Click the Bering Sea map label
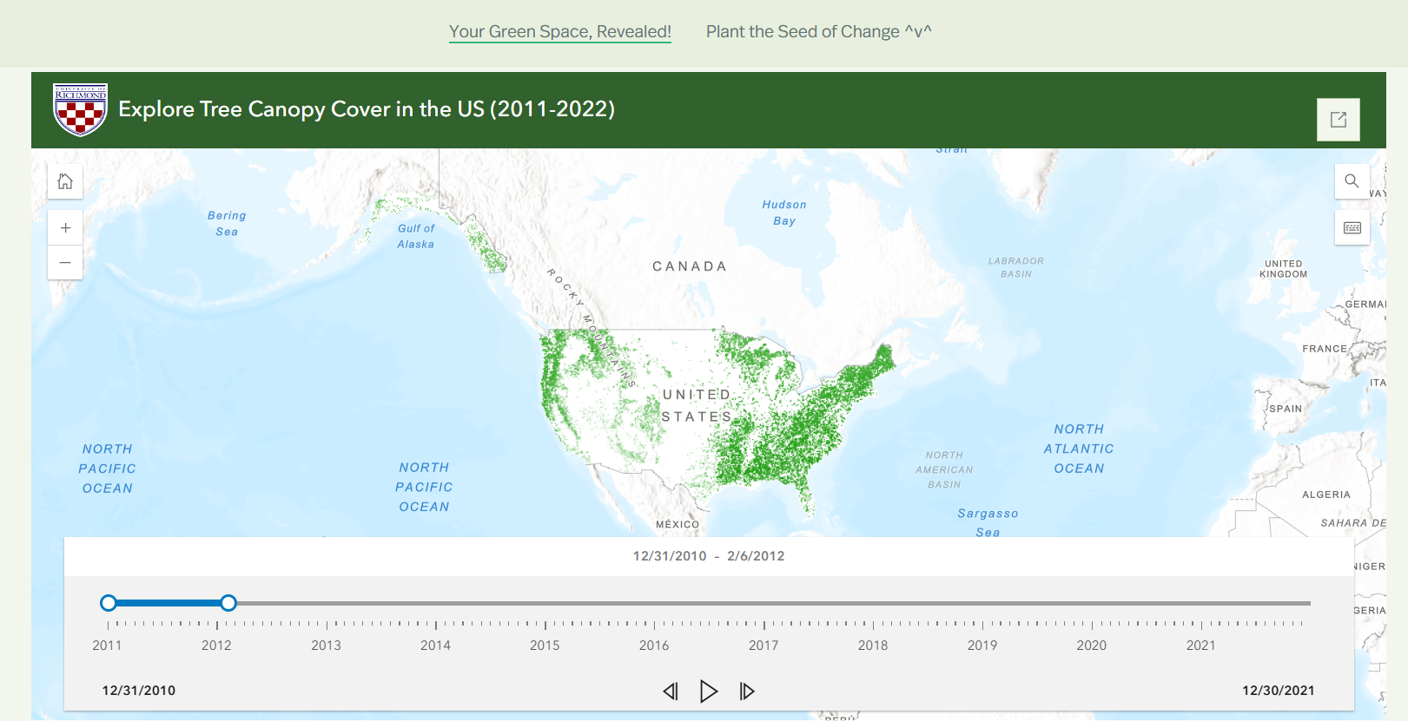The width and height of the screenshot is (1408, 721). [227, 223]
